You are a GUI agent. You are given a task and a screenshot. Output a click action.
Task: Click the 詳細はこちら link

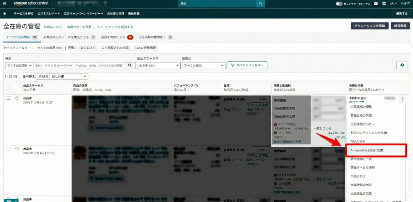53,27
